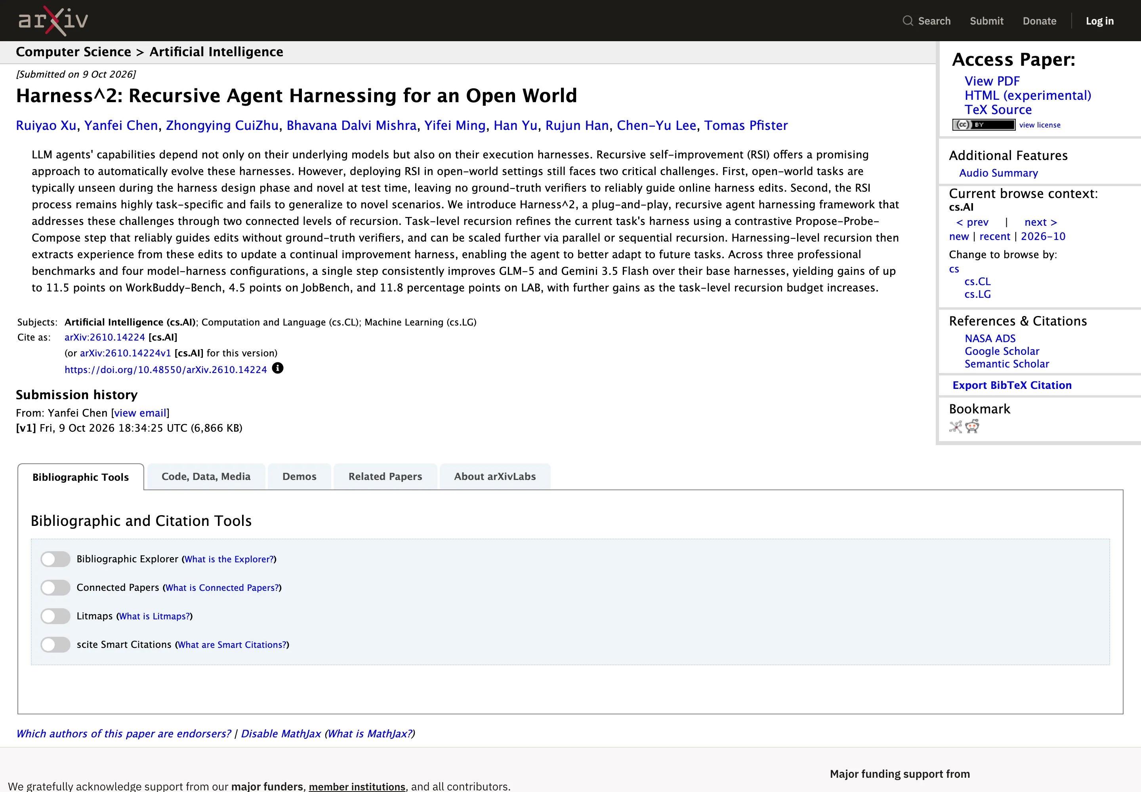Viewport: 1141px width, 792px height.
Task: Change browse context to cs.CL
Action: pyautogui.click(x=978, y=282)
